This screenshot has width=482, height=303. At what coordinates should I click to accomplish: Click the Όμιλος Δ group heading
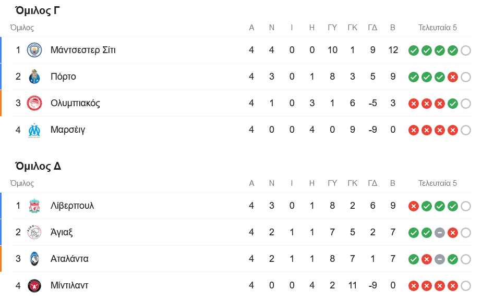[x=38, y=166]
